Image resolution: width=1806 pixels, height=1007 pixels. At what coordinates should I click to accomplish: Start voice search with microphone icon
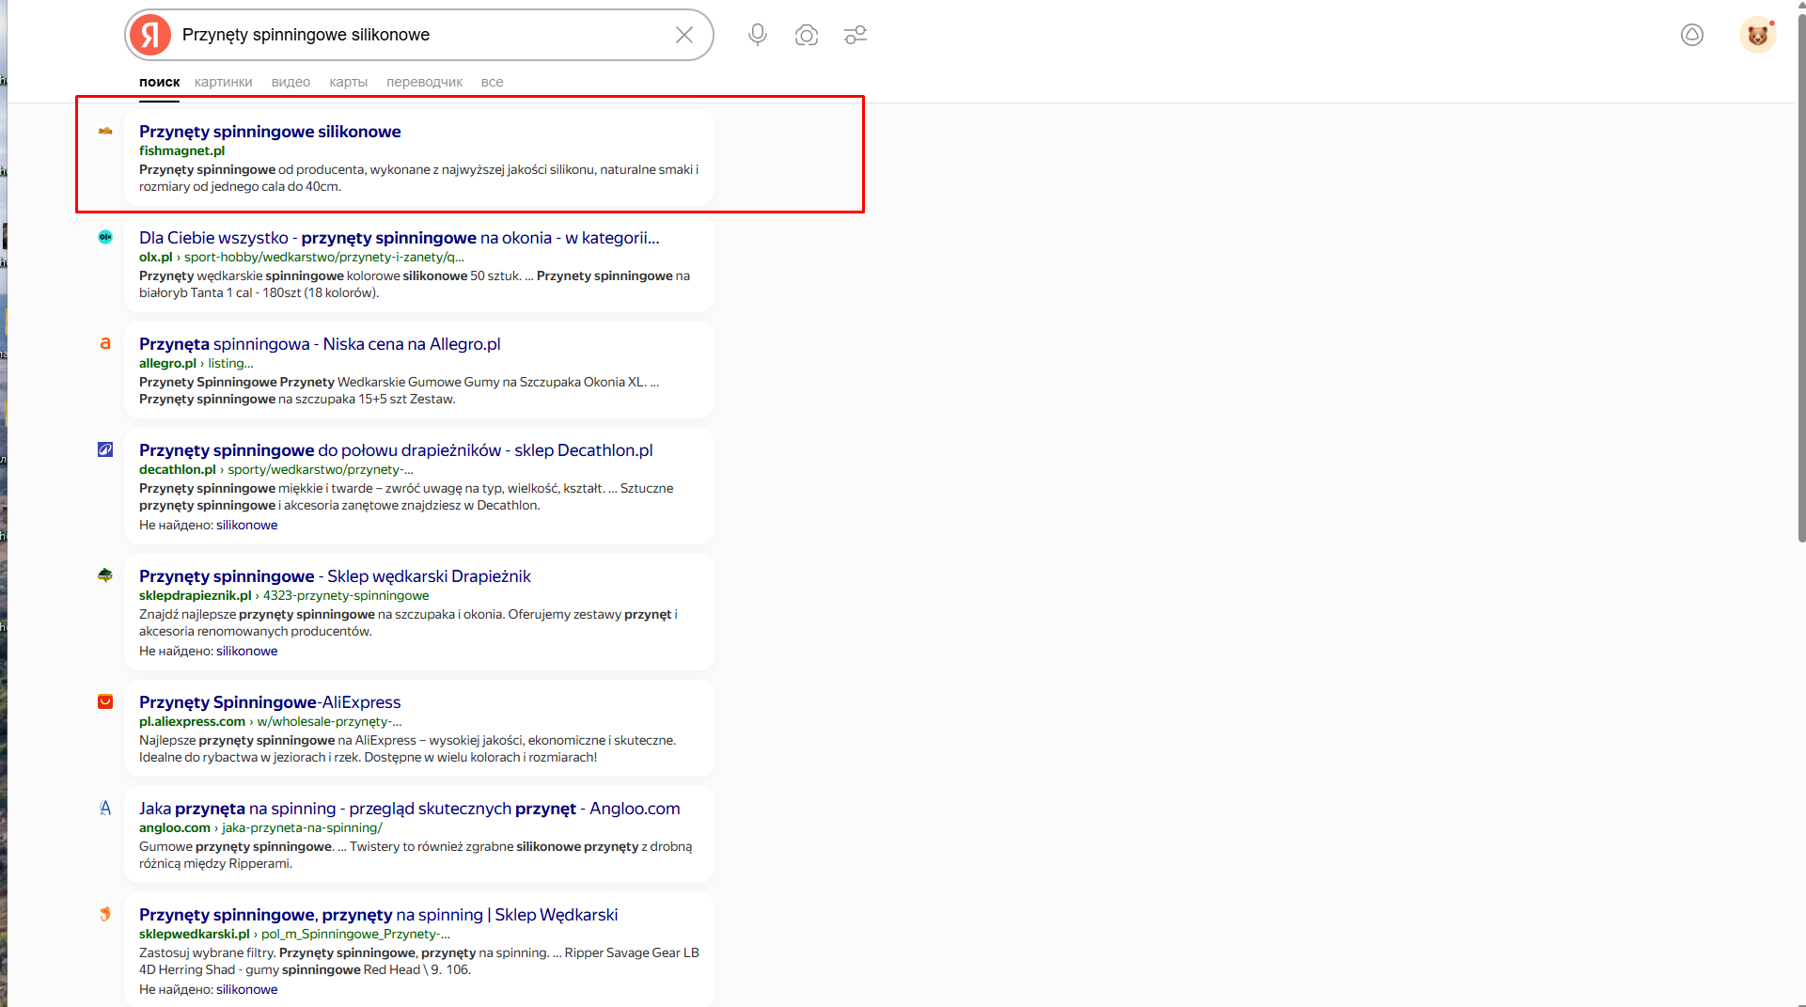(x=758, y=35)
